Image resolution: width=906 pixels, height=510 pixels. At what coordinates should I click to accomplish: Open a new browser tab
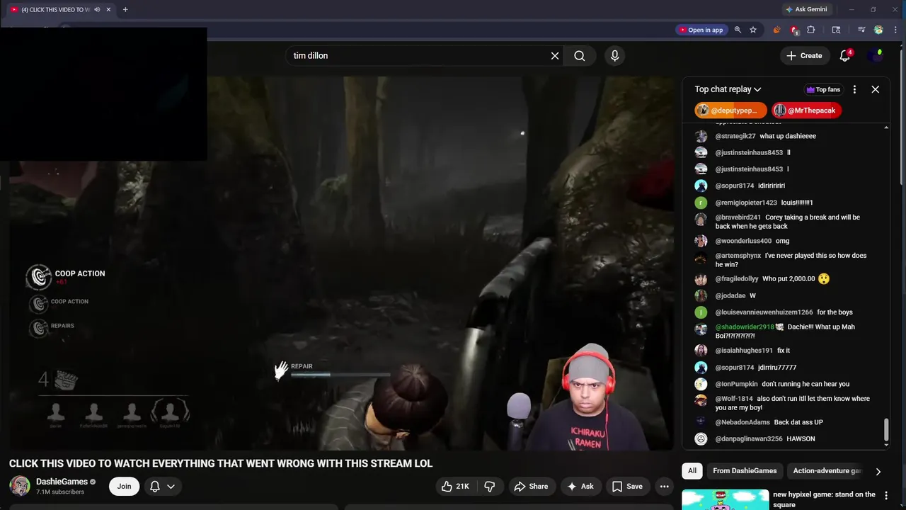(125, 9)
